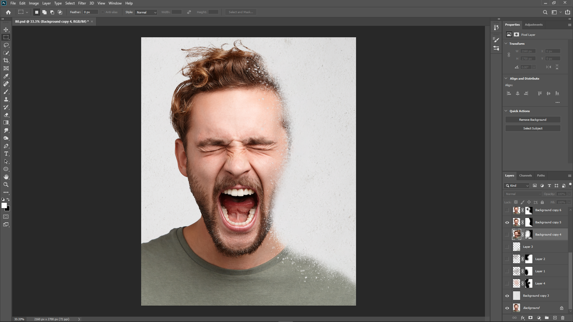The width and height of the screenshot is (573, 322).
Task: Collapse the Align and Distribute section
Action: tap(506, 78)
